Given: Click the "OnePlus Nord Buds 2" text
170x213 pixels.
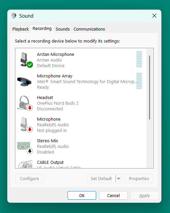Looking at the screenshot, I should (x=58, y=103).
